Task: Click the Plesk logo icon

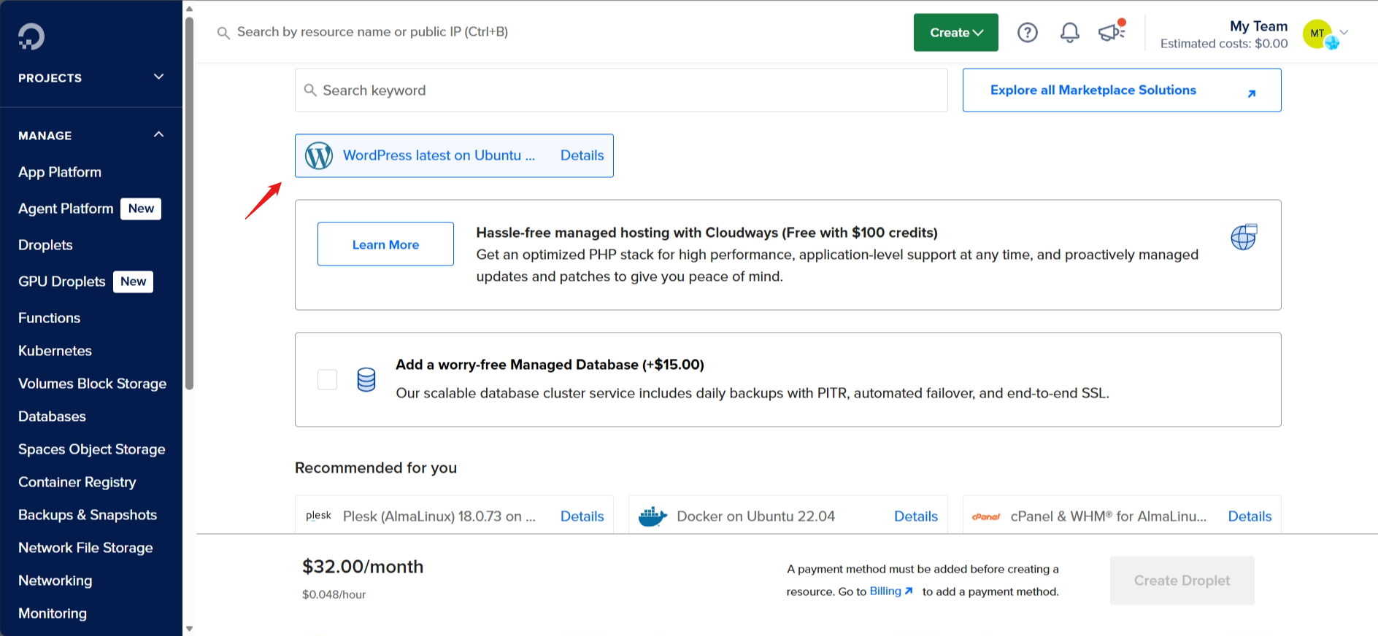Action: (318, 516)
